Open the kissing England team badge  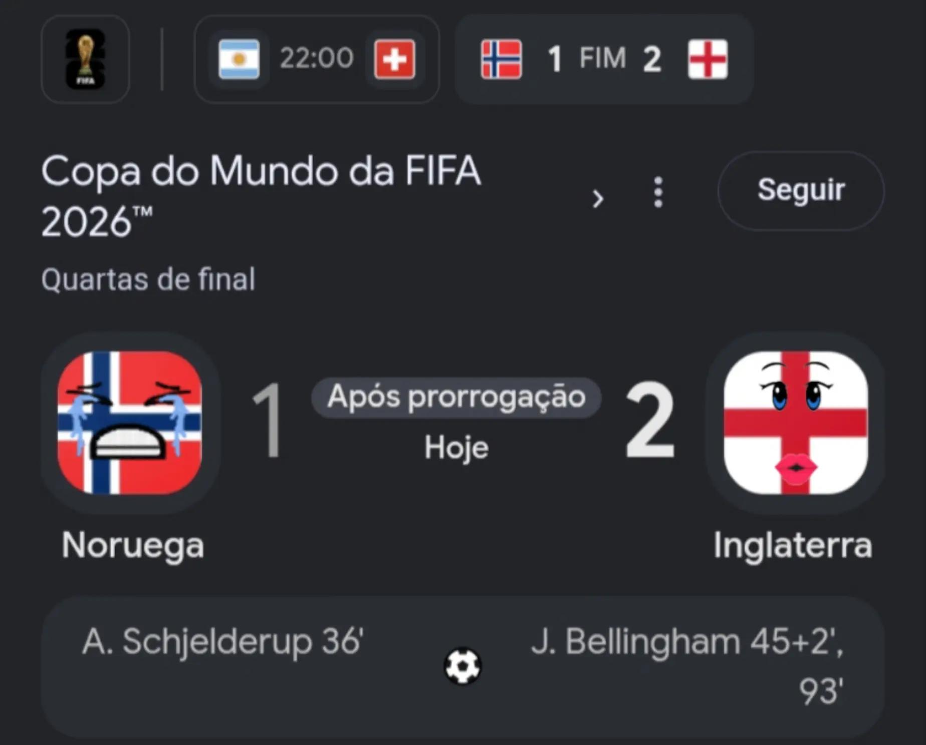coord(796,423)
